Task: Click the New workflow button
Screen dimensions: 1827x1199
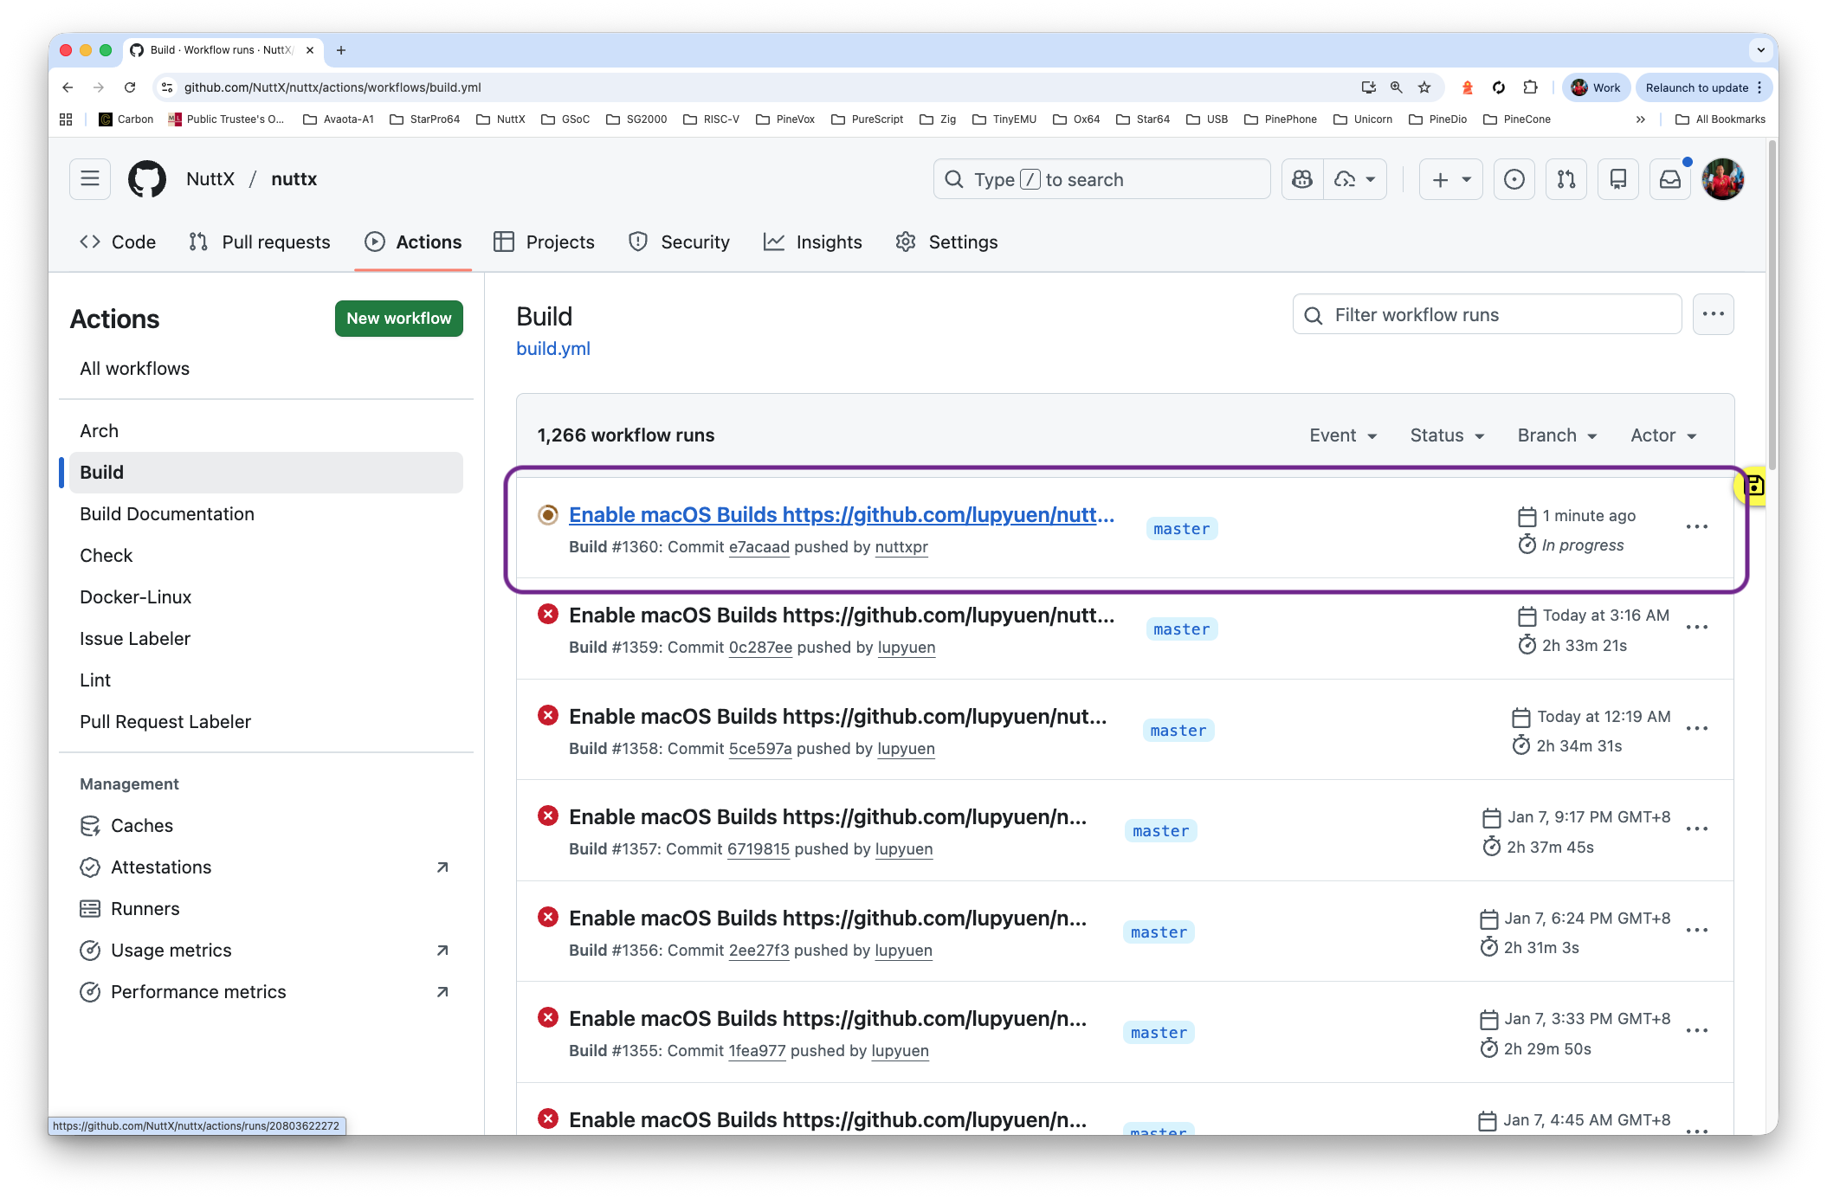Action: click(x=398, y=319)
